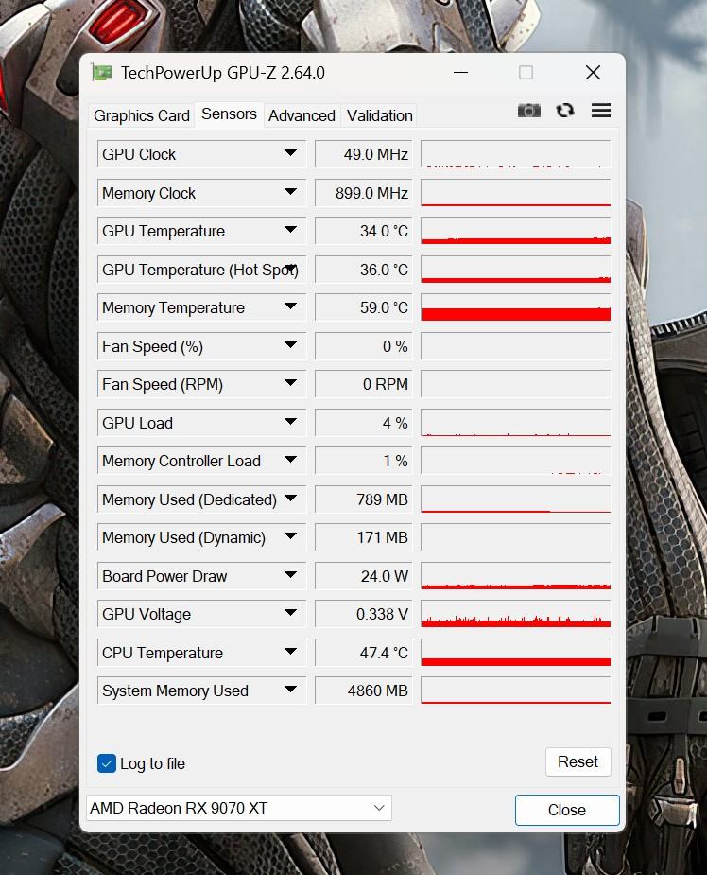
Task: Expand the Board Power Draw dropdown
Action: pyautogui.click(x=290, y=574)
